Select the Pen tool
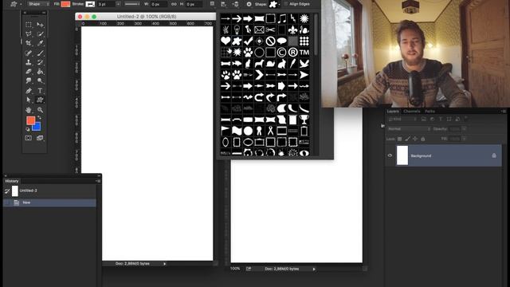Screen dimensions: 510x287 29,90
